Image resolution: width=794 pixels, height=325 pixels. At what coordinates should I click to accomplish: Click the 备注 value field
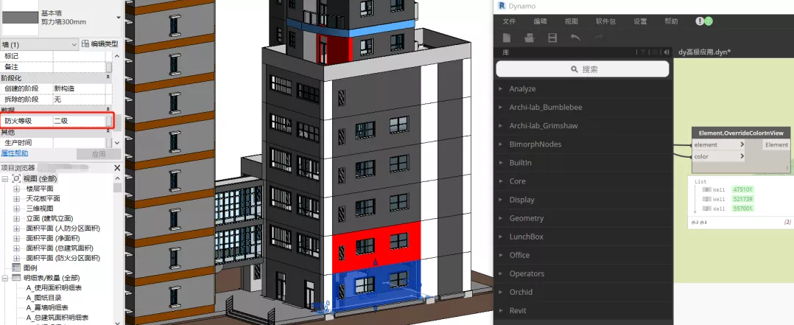(79, 67)
